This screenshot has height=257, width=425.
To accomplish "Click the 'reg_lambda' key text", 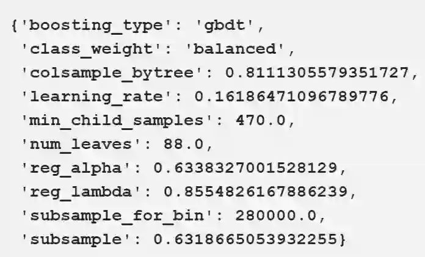I will (82, 190).
